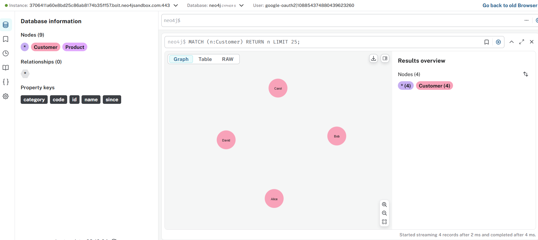Switch to the Table view tab

(x=205, y=59)
